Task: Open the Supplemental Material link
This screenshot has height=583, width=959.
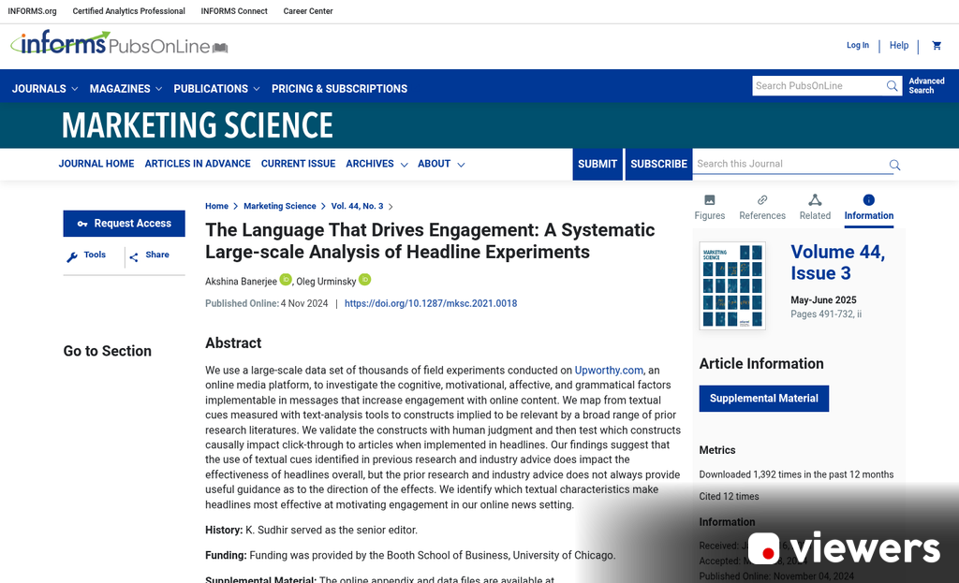Action: pyautogui.click(x=763, y=398)
